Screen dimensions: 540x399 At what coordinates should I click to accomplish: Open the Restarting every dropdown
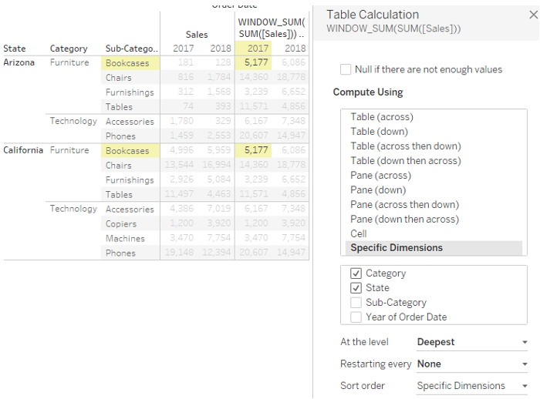tap(472, 364)
